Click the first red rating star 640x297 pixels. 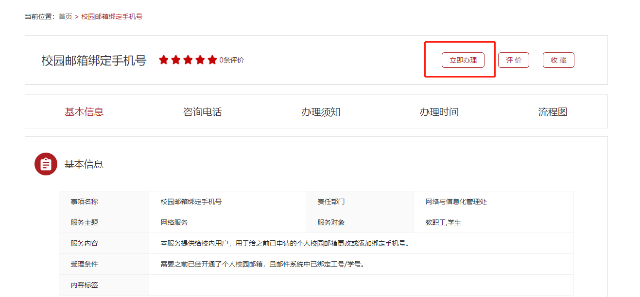point(164,60)
